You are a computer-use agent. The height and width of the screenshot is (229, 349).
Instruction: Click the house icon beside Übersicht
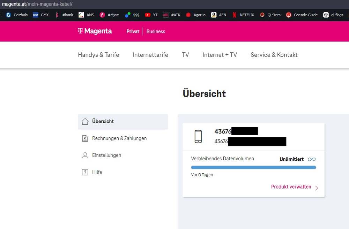(x=85, y=121)
